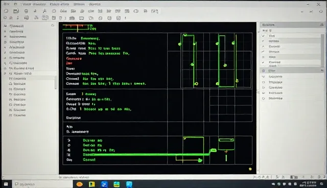Open the orange round taskbar app
Image resolution: width=327 pixels, height=188 pixels.
pos(80,184)
